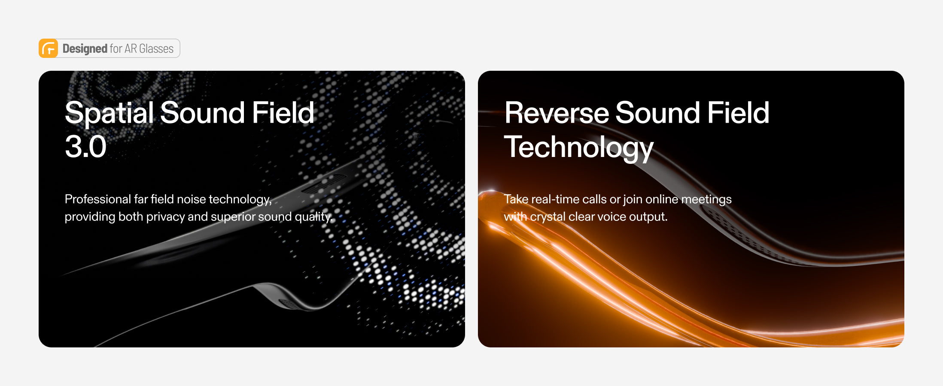Click the 'Reverse' word in the right title
Viewport: 943px width, 386px height.
[x=557, y=113]
